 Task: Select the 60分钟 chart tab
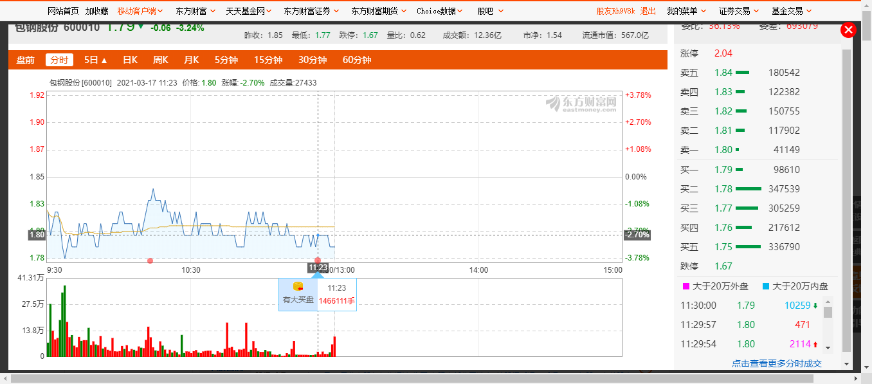coord(357,60)
